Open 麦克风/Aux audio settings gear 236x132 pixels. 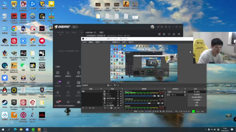pyautogui.click(x=162, y=96)
